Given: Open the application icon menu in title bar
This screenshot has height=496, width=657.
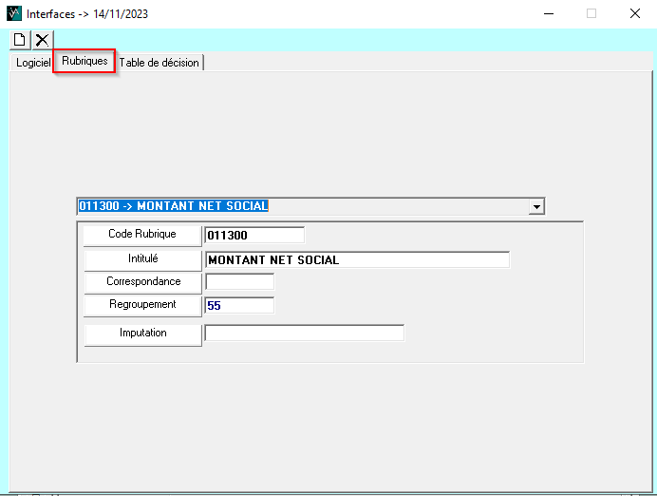Looking at the screenshot, I should point(12,14).
